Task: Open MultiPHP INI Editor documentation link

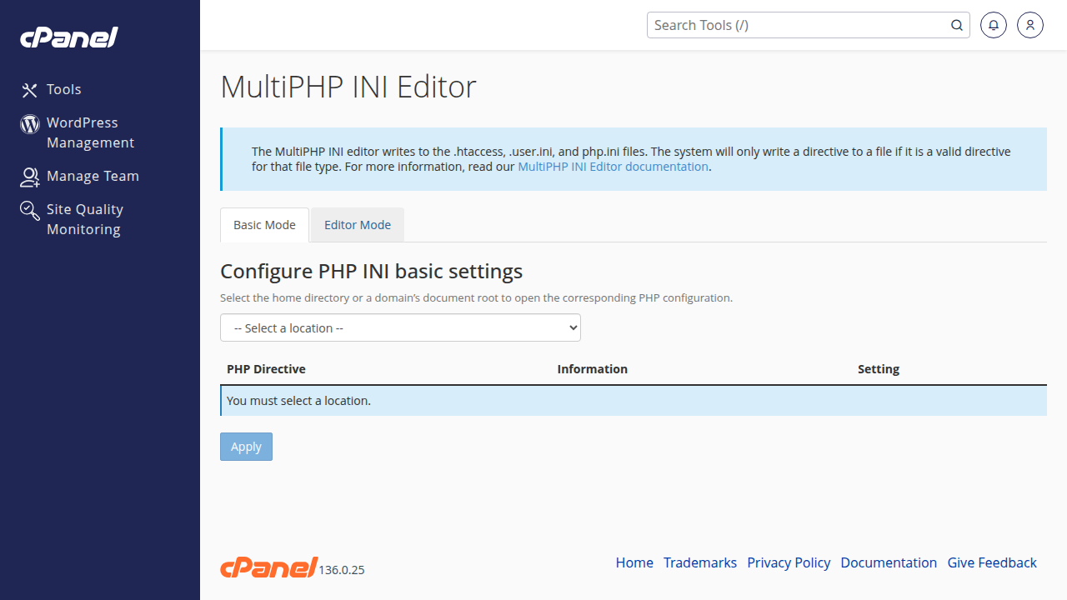Action: tap(613, 167)
